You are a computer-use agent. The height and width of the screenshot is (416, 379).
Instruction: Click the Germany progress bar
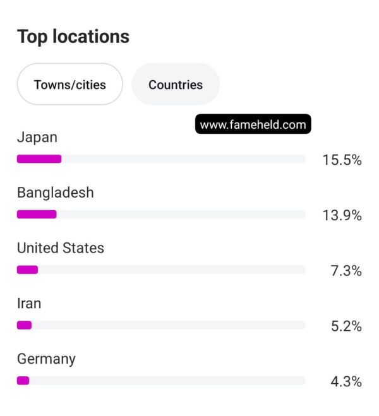160,381
